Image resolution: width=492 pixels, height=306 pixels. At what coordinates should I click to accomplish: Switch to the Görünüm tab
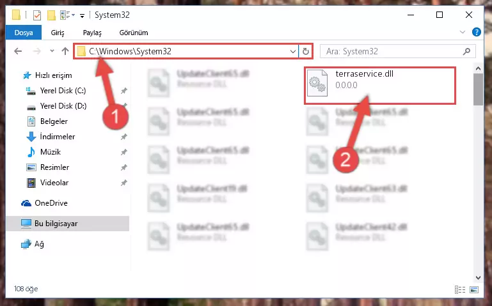tap(134, 33)
